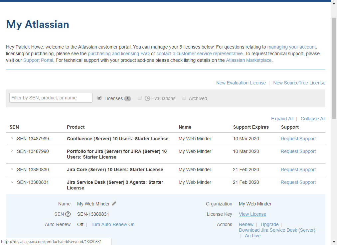Collapse the SEN-13380831 Jira Service Desk row

pyautogui.click(x=12, y=182)
